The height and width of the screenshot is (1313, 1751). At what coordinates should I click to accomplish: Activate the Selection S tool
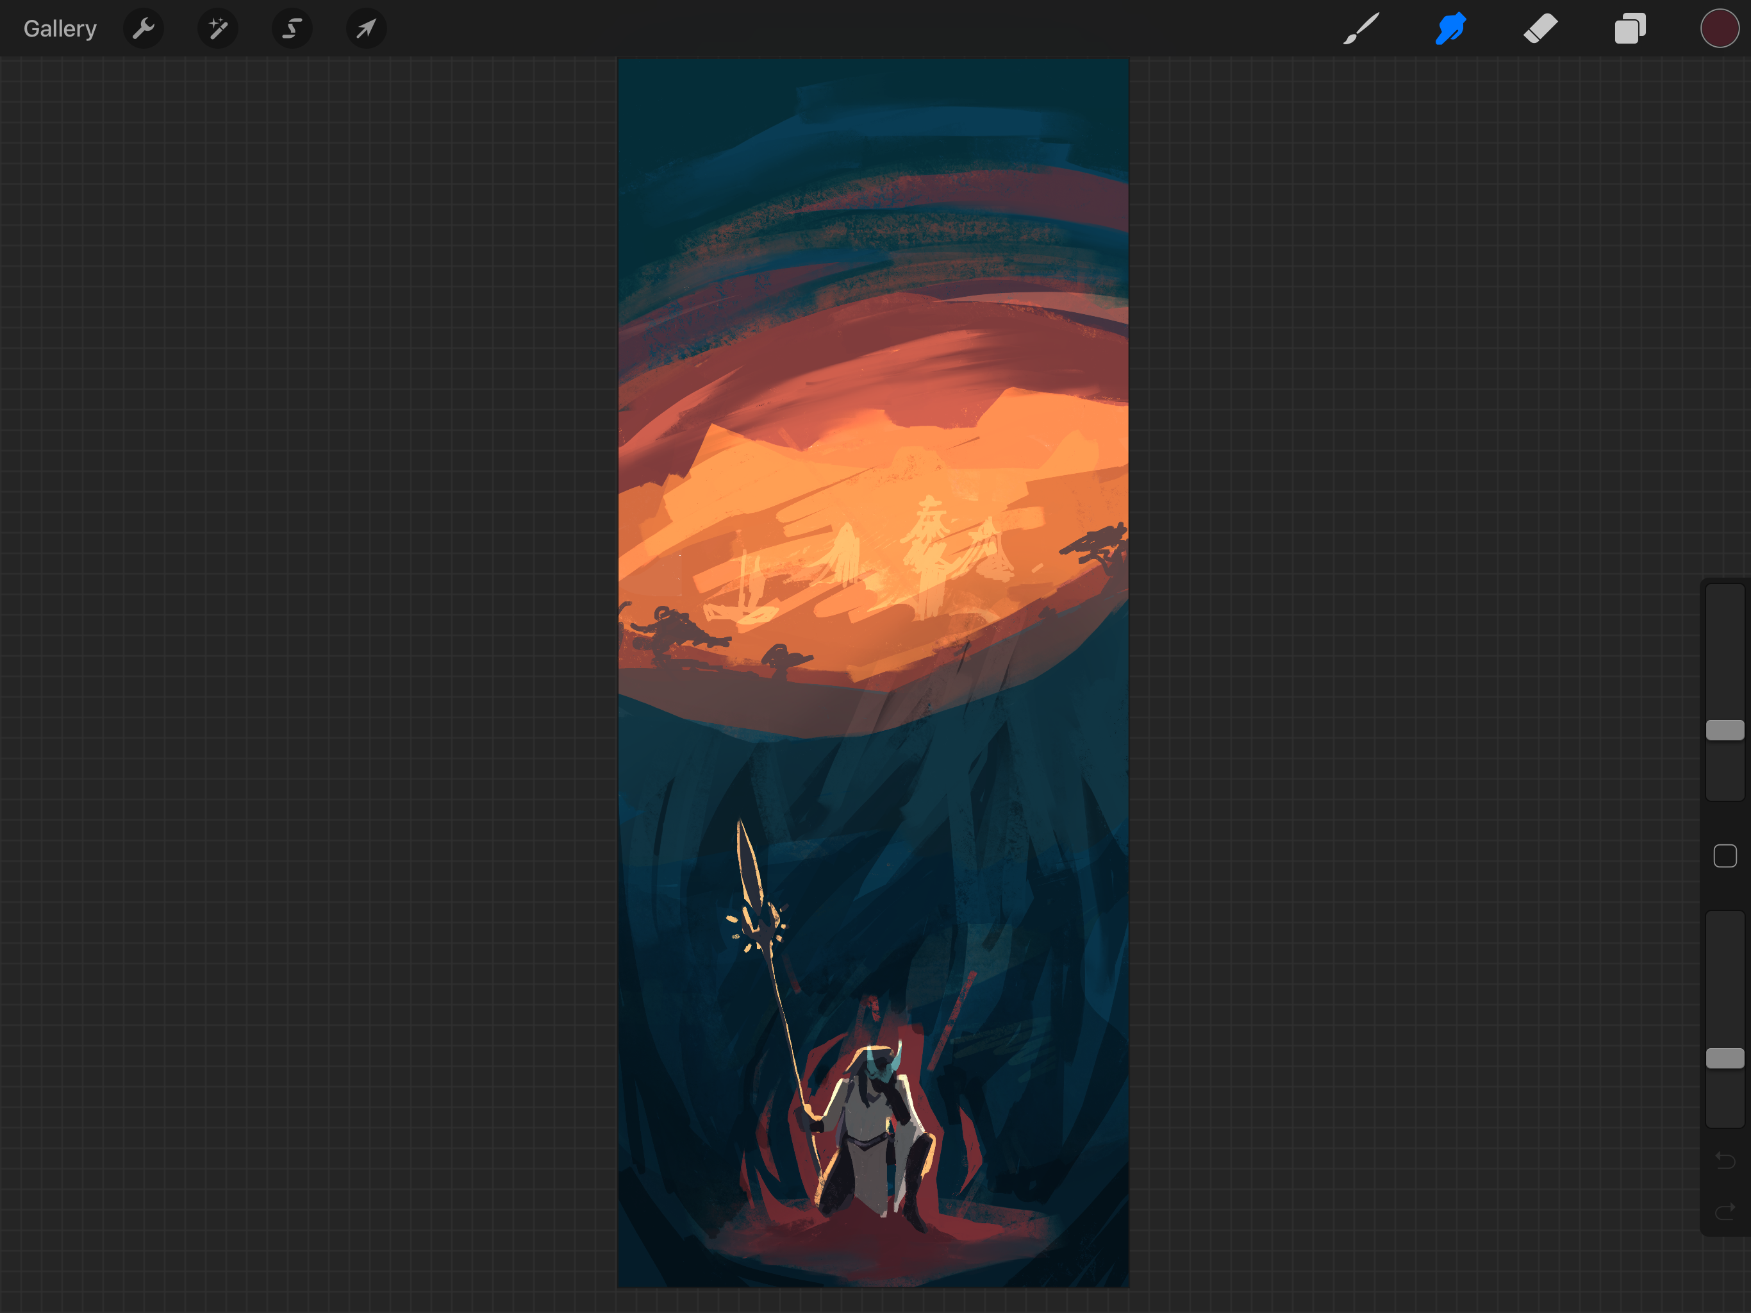[292, 29]
